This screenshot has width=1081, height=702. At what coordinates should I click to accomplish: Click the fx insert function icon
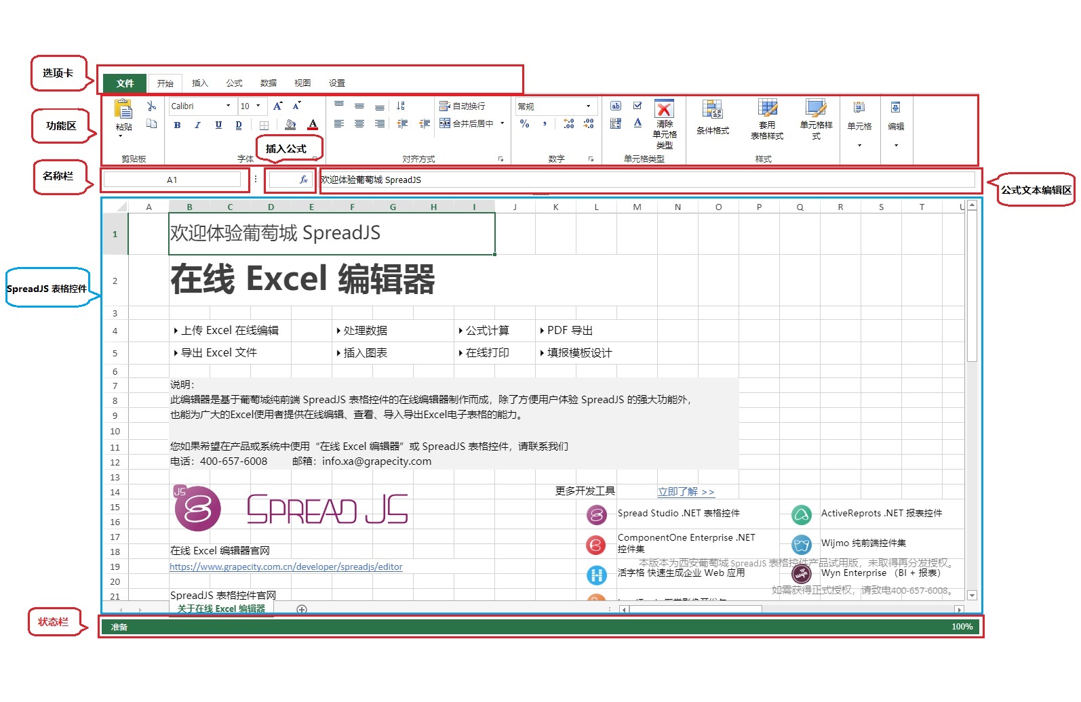pos(303,180)
